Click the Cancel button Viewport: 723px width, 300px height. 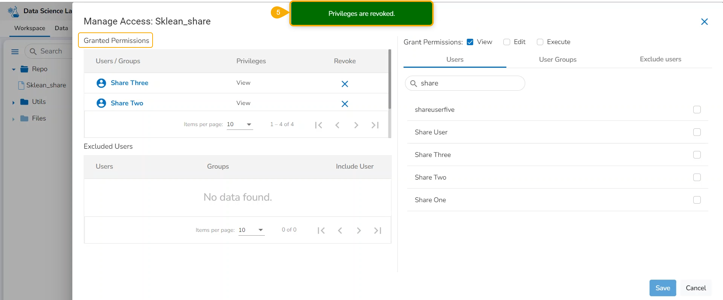[695, 288]
